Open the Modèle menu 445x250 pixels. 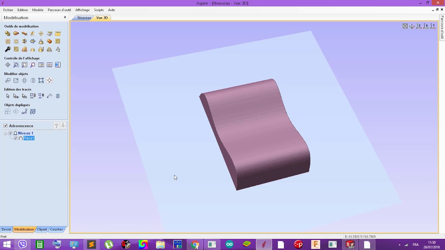[38, 10]
